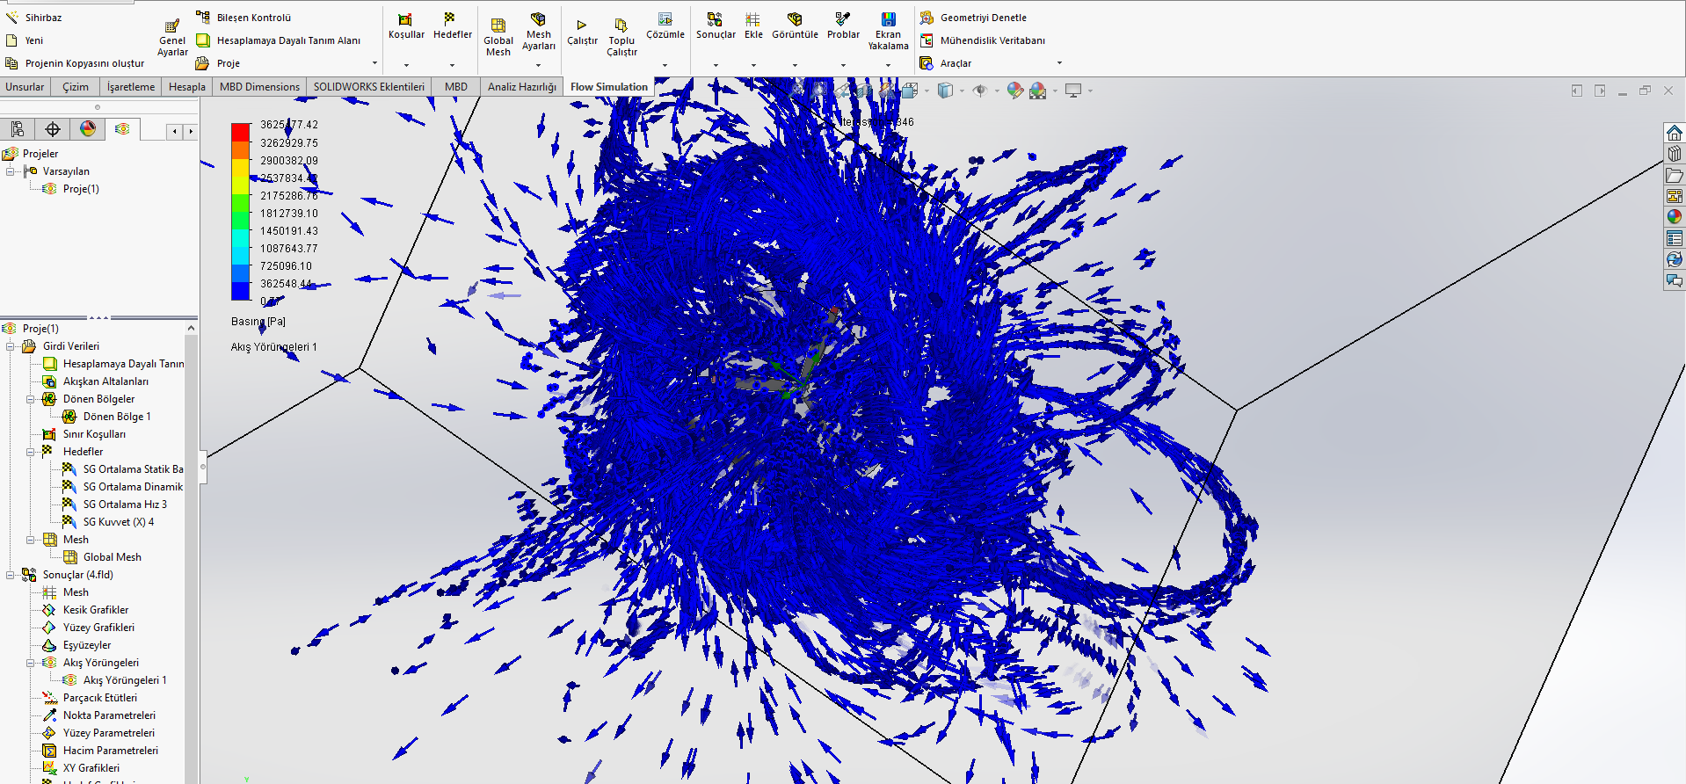Switch to the crosshair DimXpert manager tab
Image resolution: width=1686 pixels, height=784 pixels.
click(53, 130)
